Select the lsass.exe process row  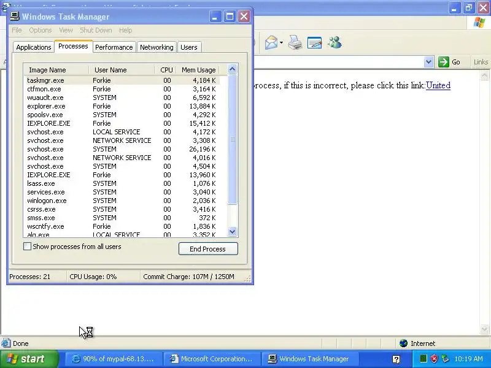122,183
